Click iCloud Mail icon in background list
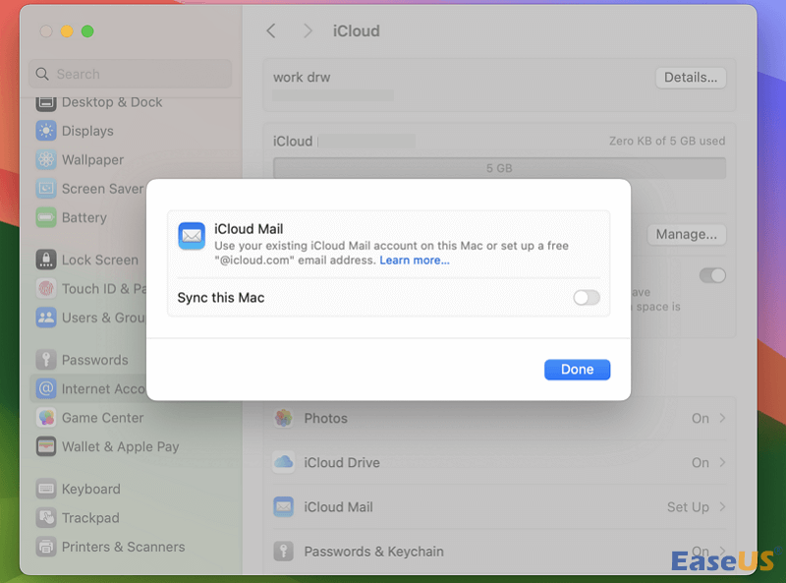 pos(284,506)
